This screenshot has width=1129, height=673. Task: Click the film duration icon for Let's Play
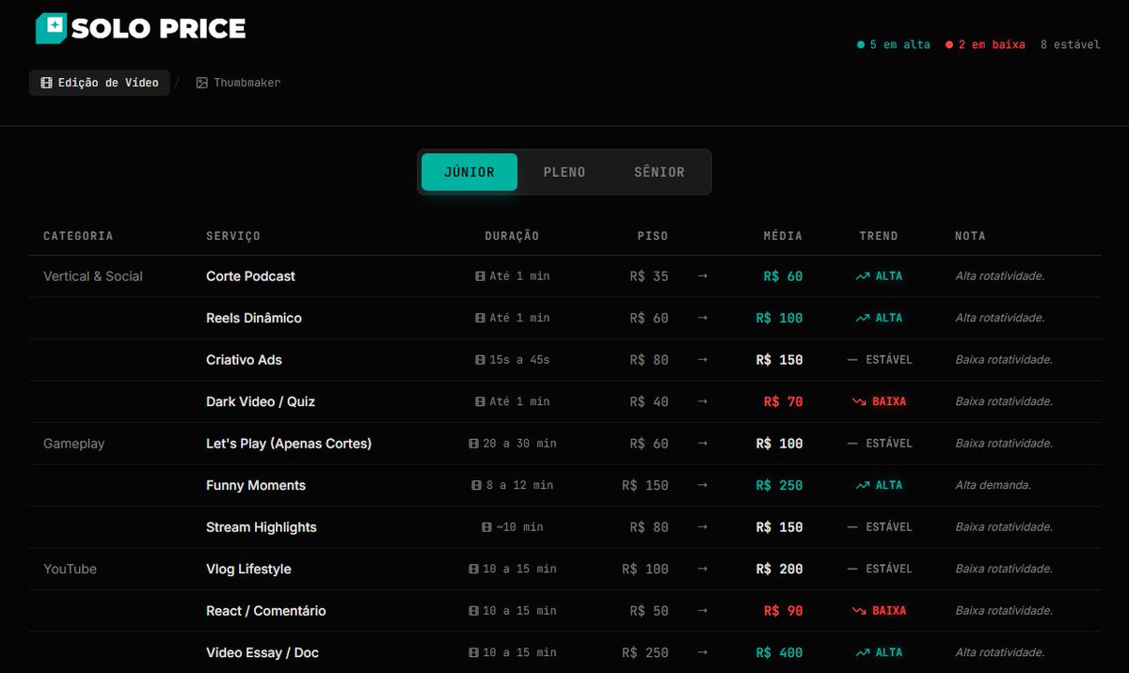pos(473,444)
